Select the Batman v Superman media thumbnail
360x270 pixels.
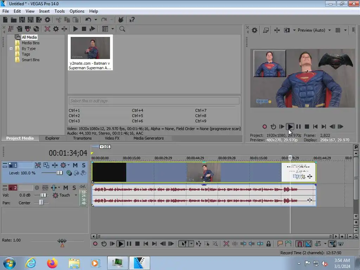tap(90, 53)
